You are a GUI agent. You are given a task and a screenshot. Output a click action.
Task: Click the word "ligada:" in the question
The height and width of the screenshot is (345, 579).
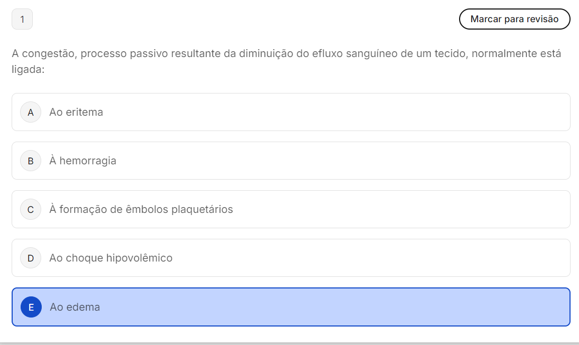pyautogui.click(x=28, y=69)
